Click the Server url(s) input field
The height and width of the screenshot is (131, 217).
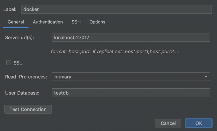[x=131, y=38]
